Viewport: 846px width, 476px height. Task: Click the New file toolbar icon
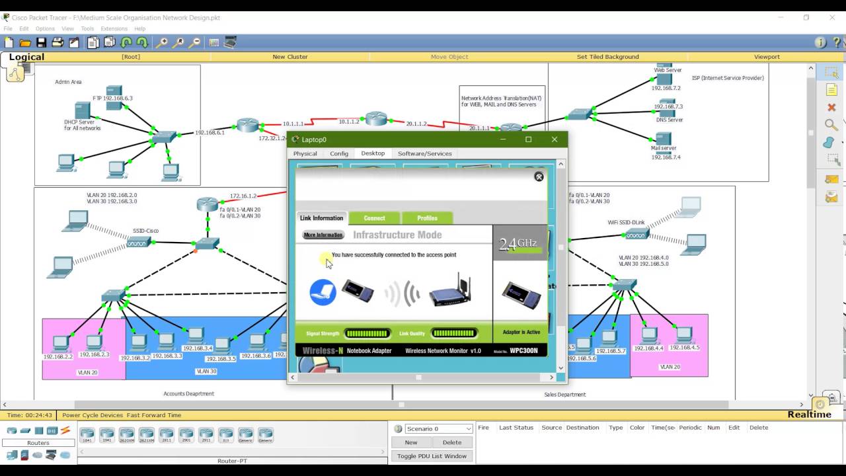(9, 42)
